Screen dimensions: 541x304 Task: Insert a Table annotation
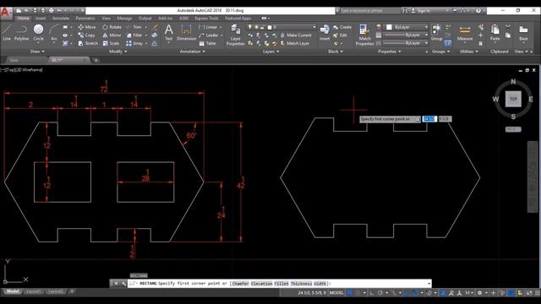tap(207, 43)
